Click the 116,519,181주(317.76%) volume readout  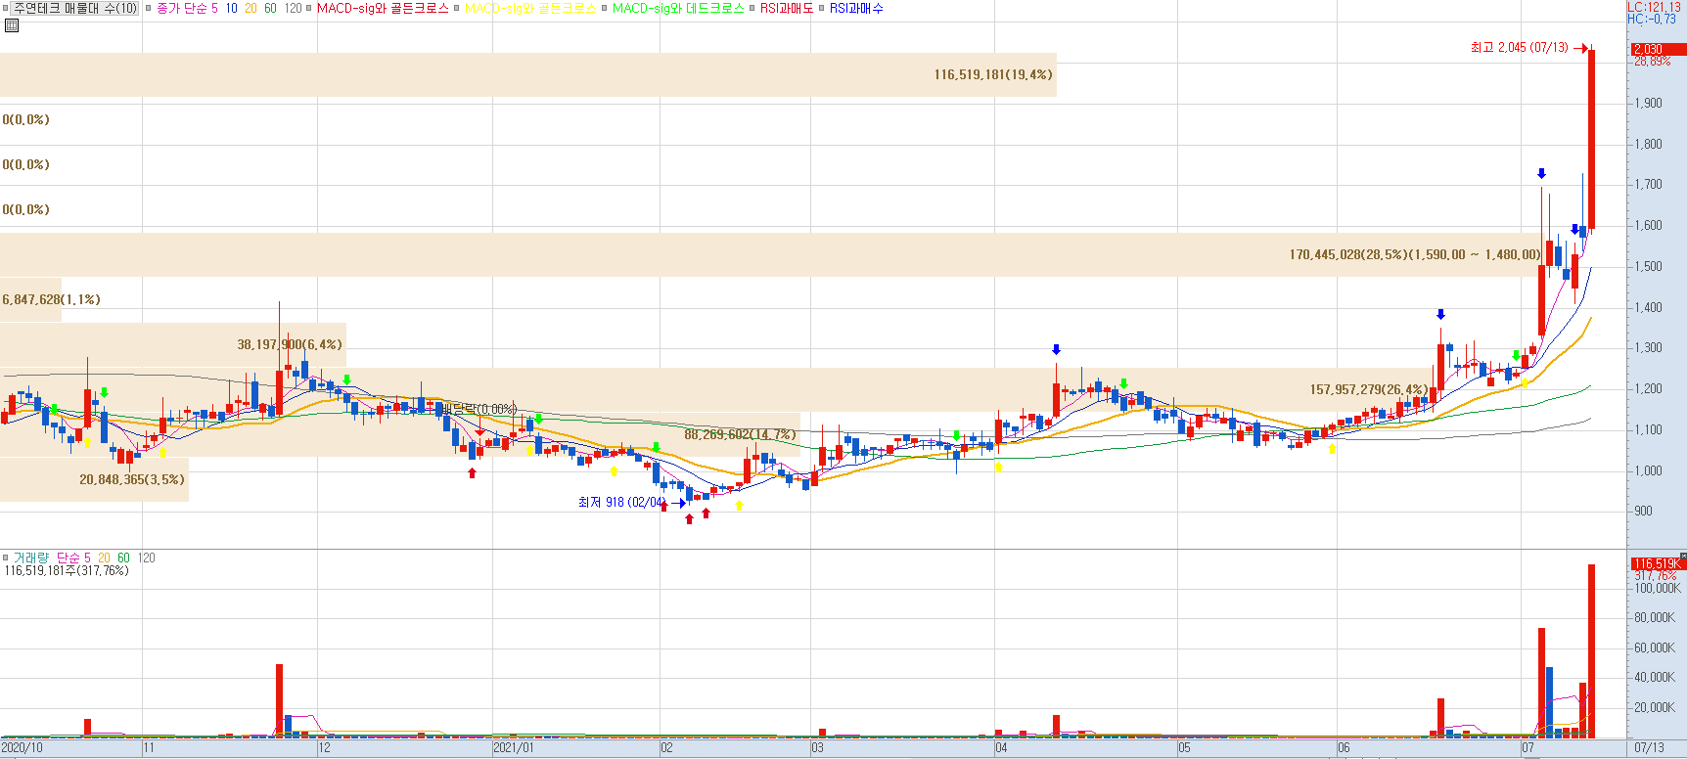coord(67,570)
